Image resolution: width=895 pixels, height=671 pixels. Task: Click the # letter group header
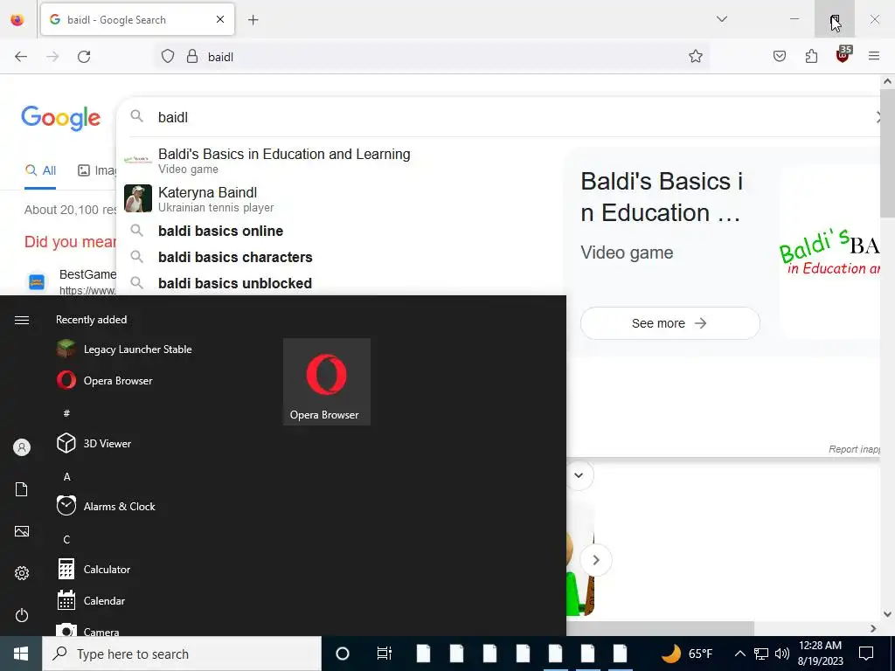pos(66,413)
